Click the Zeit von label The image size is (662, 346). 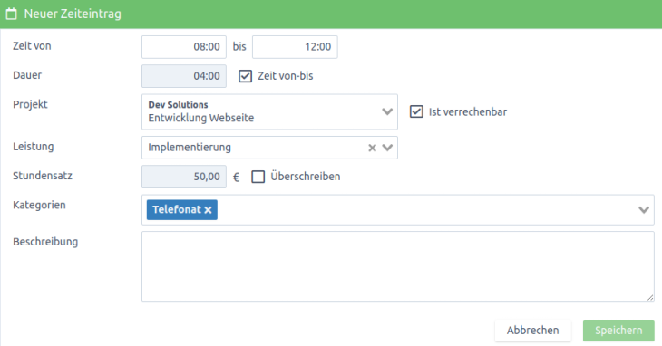pyautogui.click(x=32, y=46)
